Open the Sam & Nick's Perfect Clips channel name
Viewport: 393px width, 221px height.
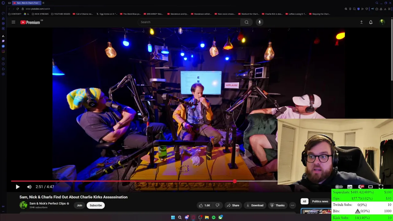coord(48,203)
